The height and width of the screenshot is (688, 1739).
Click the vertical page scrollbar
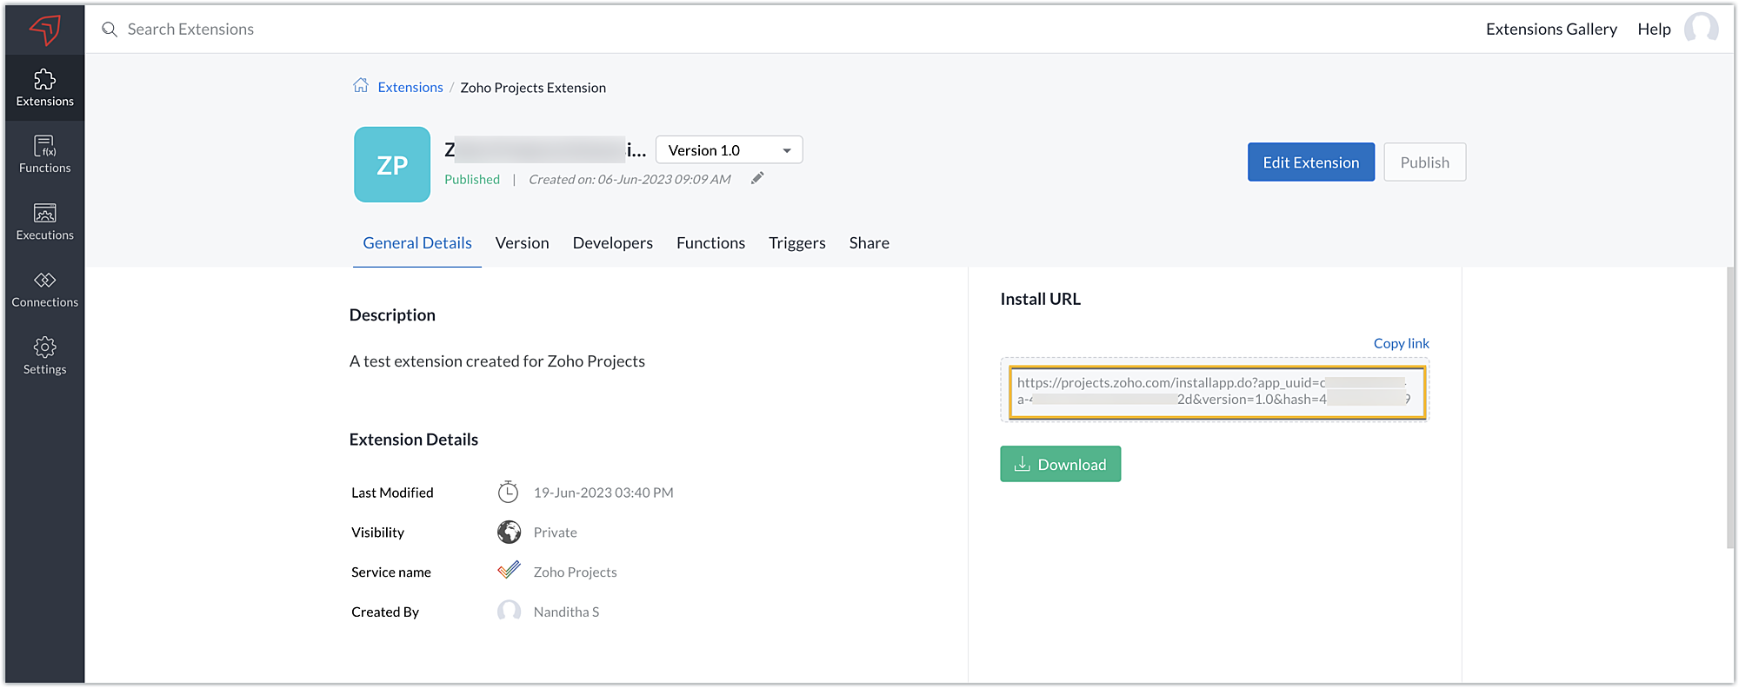[1729, 408]
